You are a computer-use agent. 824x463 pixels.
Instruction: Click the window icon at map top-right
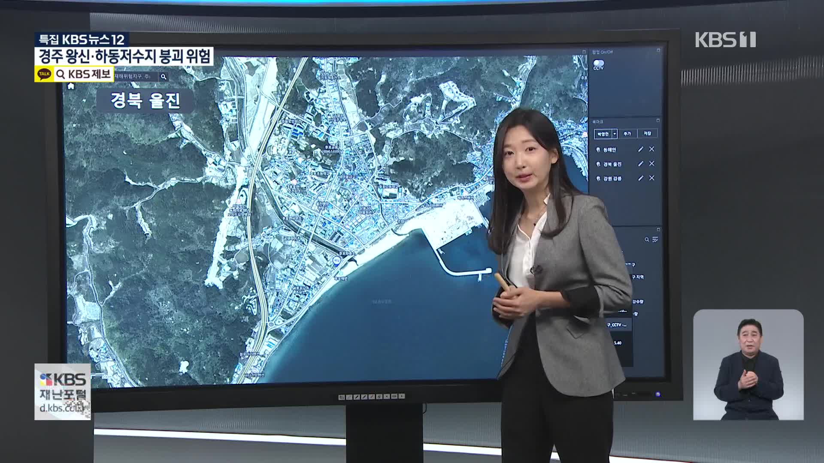click(x=584, y=51)
